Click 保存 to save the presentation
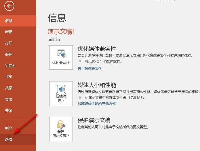The image size is (200, 151). [x=9, y=54]
